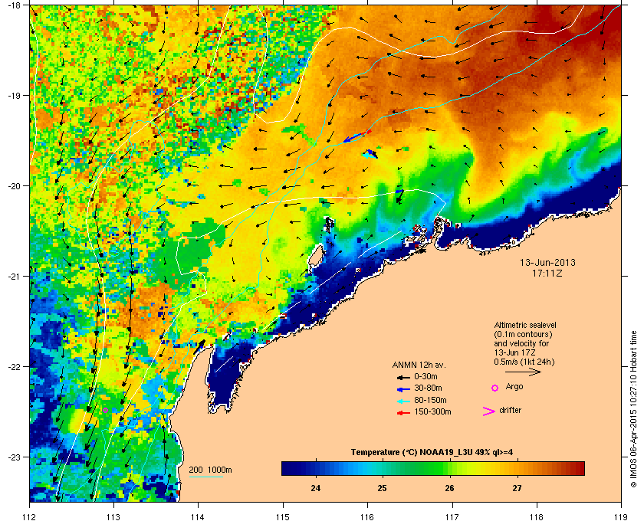
Task: Click the longitude label 119
Action: click(x=621, y=516)
